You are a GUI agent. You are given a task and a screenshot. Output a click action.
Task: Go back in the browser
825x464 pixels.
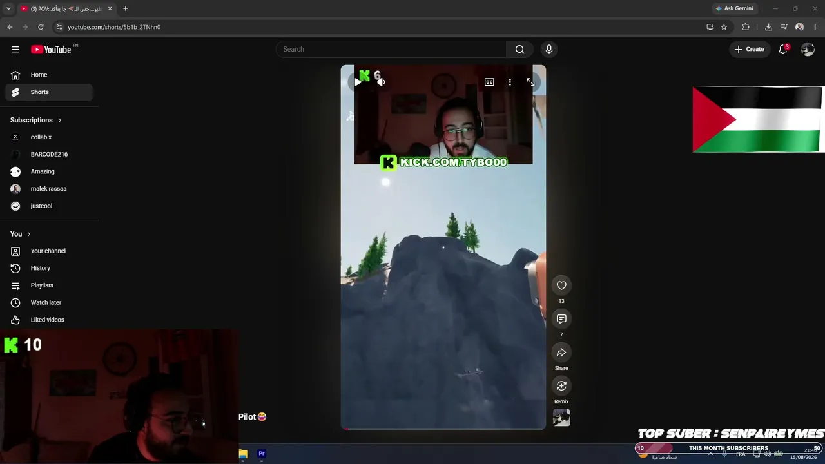click(x=10, y=27)
